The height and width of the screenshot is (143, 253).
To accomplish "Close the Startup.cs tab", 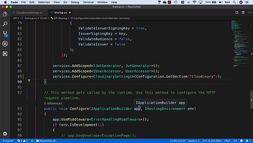I will coord(70,13).
